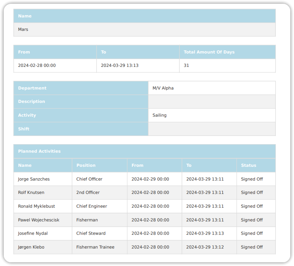Click Jørgen Klebo's Signed Off status

252,247
